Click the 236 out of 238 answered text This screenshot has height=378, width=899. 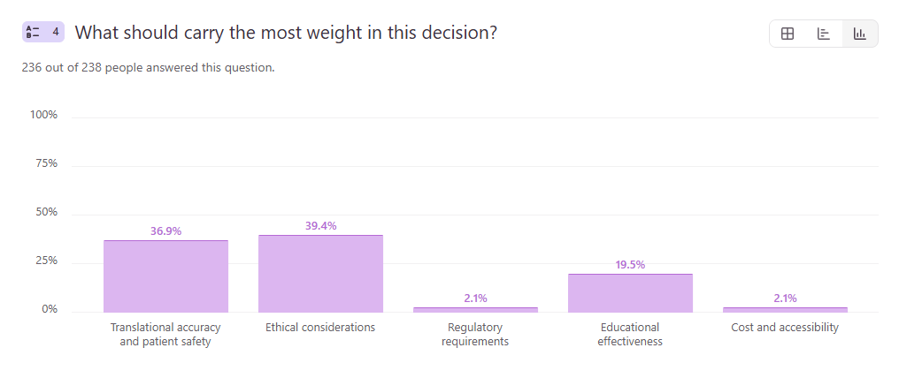pyautogui.click(x=148, y=67)
